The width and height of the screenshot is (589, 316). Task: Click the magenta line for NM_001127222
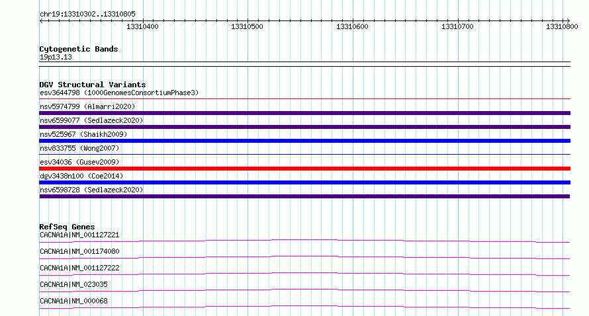coord(304,274)
